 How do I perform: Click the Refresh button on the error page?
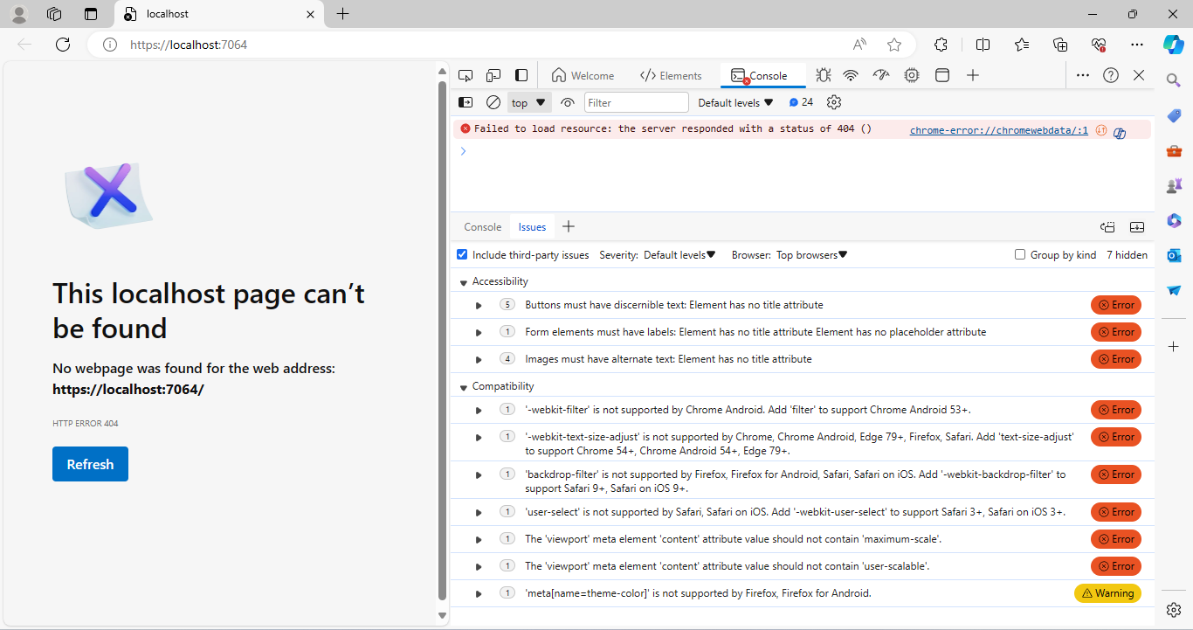tap(90, 464)
